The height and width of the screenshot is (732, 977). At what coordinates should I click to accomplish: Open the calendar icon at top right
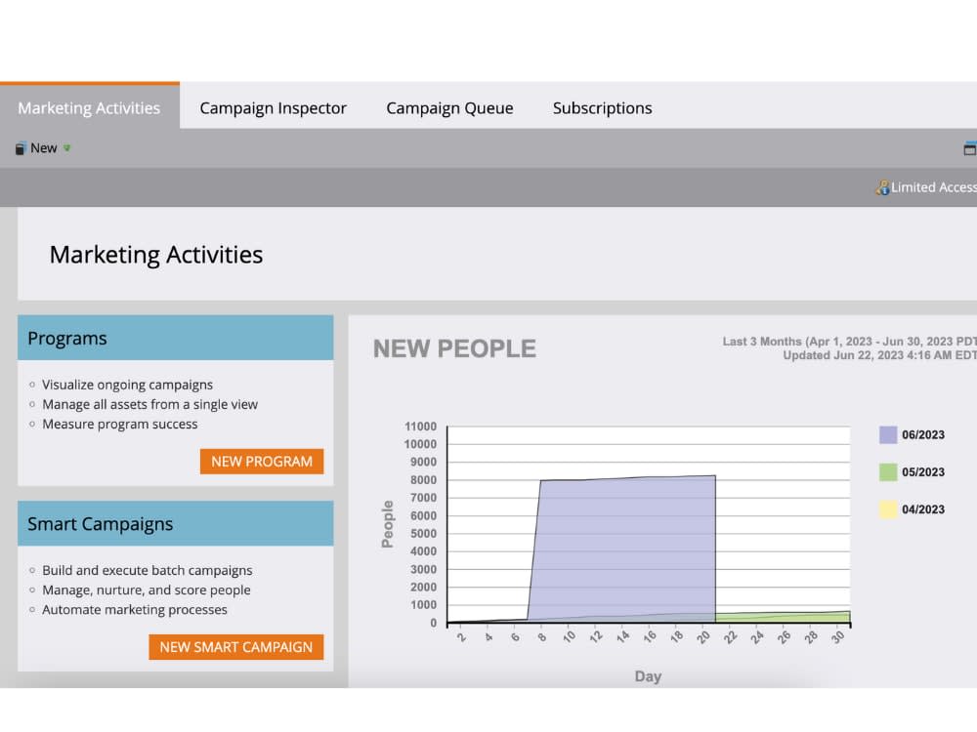point(970,147)
